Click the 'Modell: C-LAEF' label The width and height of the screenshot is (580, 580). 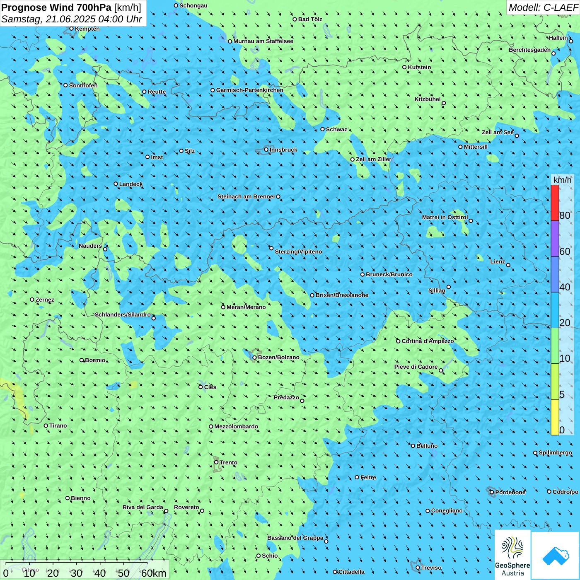pos(543,7)
